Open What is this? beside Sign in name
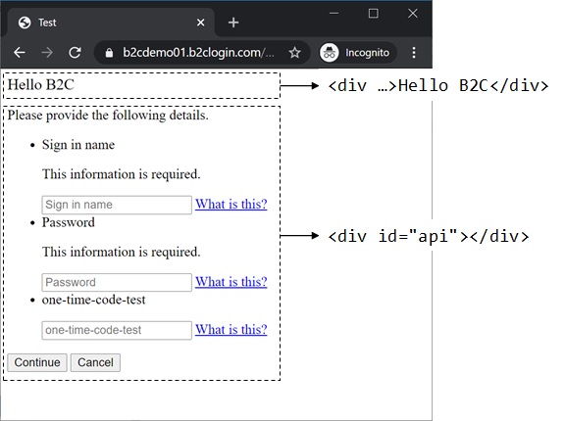 (x=231, y=205)
